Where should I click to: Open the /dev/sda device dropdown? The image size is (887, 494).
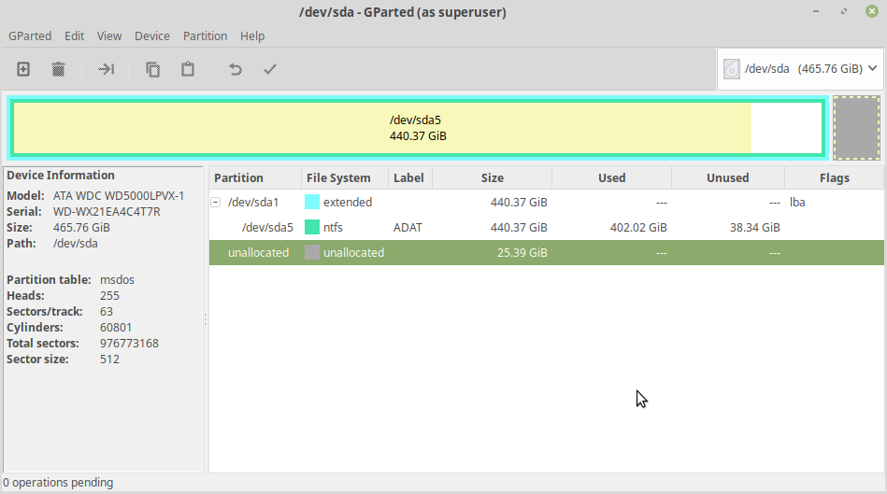click(x=800, y=69)
